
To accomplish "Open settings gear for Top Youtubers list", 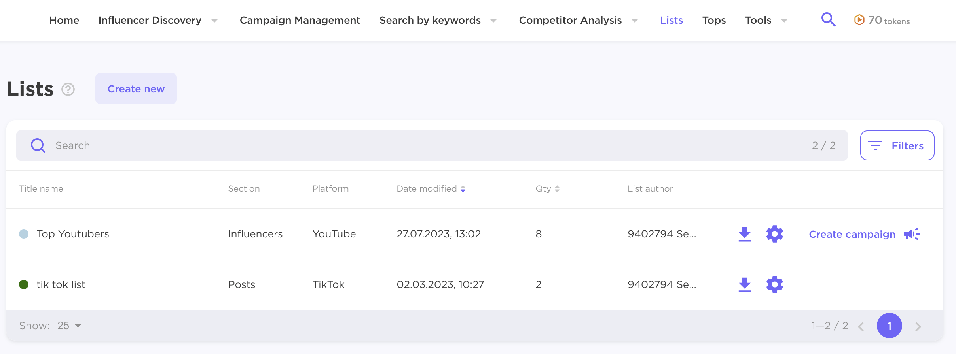I will (774, 234).
